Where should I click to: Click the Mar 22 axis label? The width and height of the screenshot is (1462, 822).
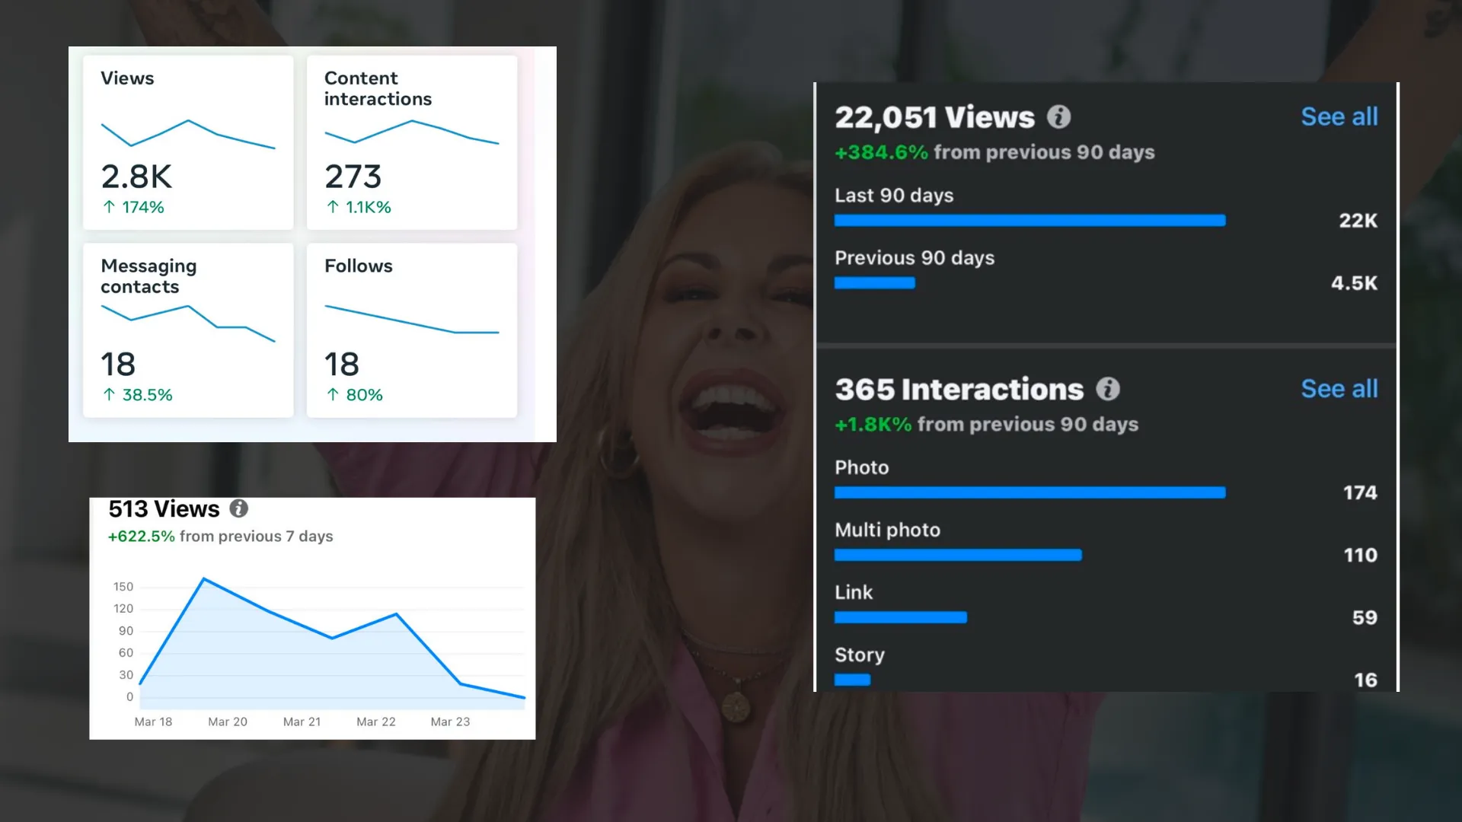376,722
